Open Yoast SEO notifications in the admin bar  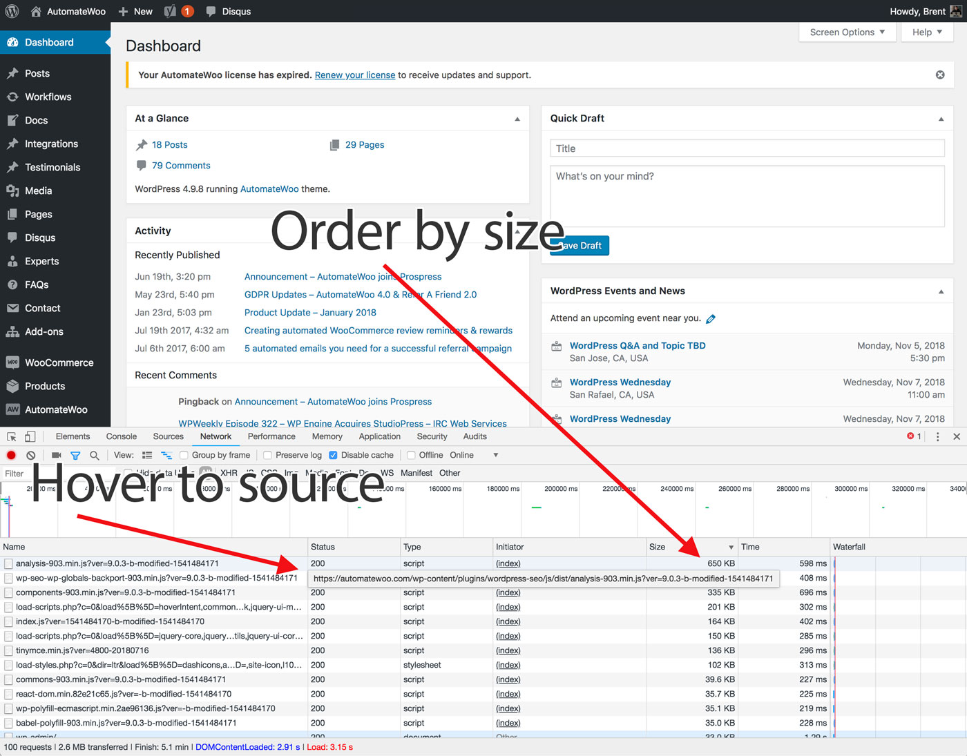tap(178, 11)
